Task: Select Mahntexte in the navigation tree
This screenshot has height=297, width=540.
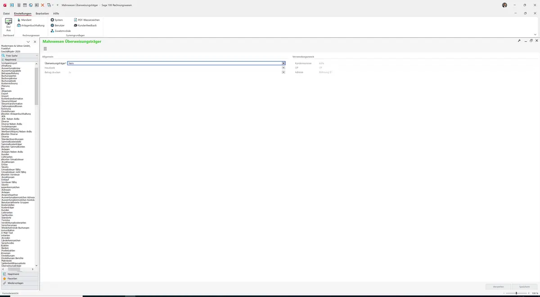Action: pos(7,261)
